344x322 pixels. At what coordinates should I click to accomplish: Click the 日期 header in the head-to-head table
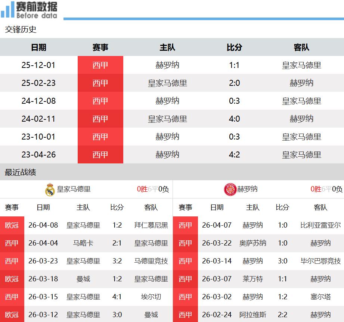coord(38,47)
